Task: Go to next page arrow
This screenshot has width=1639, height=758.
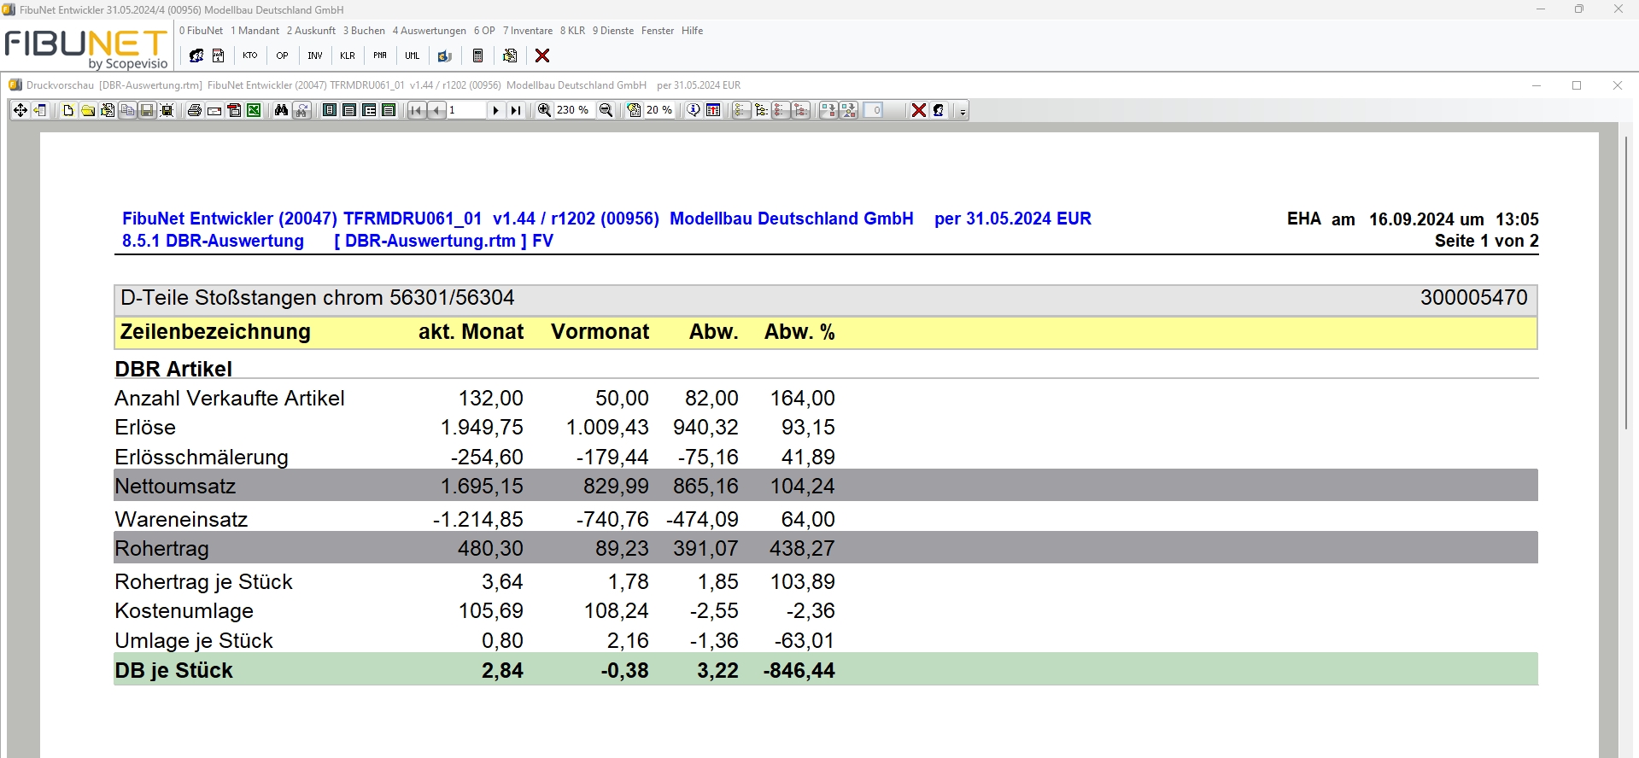Action: coord(495,110)
